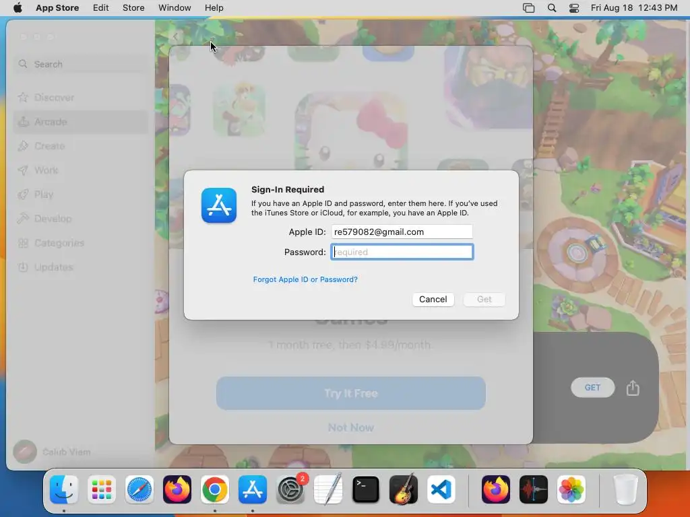
Task: Open the App Store menu
Action: pos(57,8)
